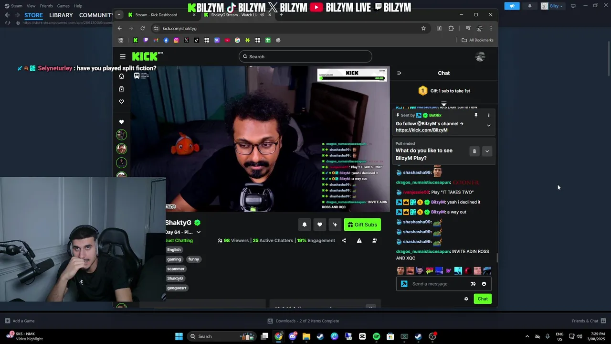Click the following heart icon in Kick sidebar

click(121, 101)
